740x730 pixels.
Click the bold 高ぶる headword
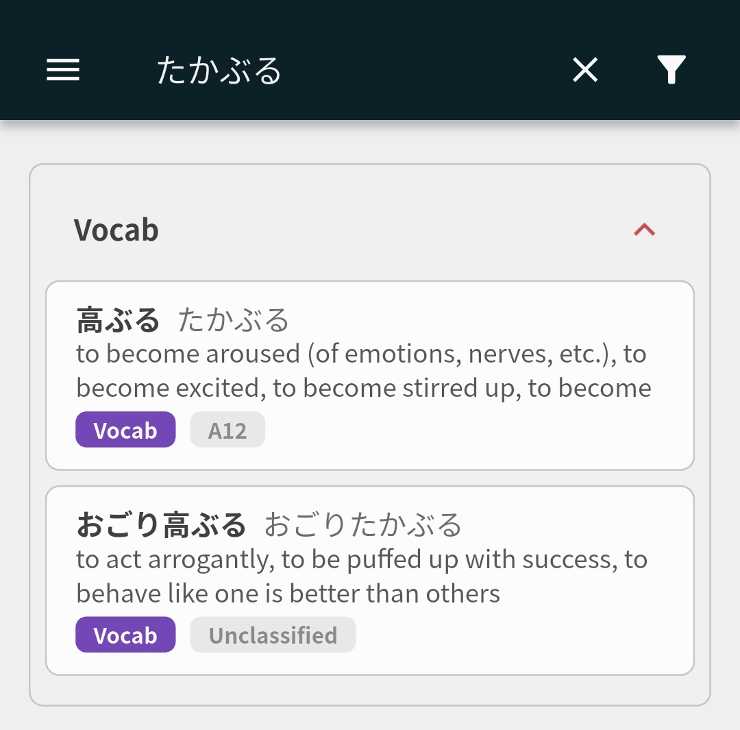click(118, 320)
